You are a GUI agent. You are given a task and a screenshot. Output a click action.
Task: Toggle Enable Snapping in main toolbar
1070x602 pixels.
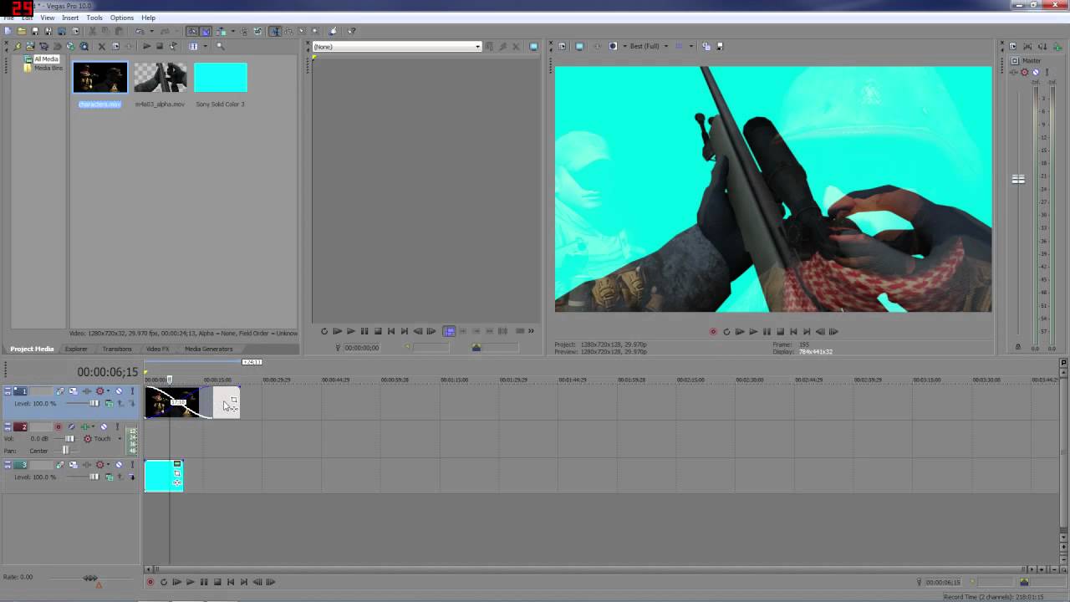tap(192, 31)
